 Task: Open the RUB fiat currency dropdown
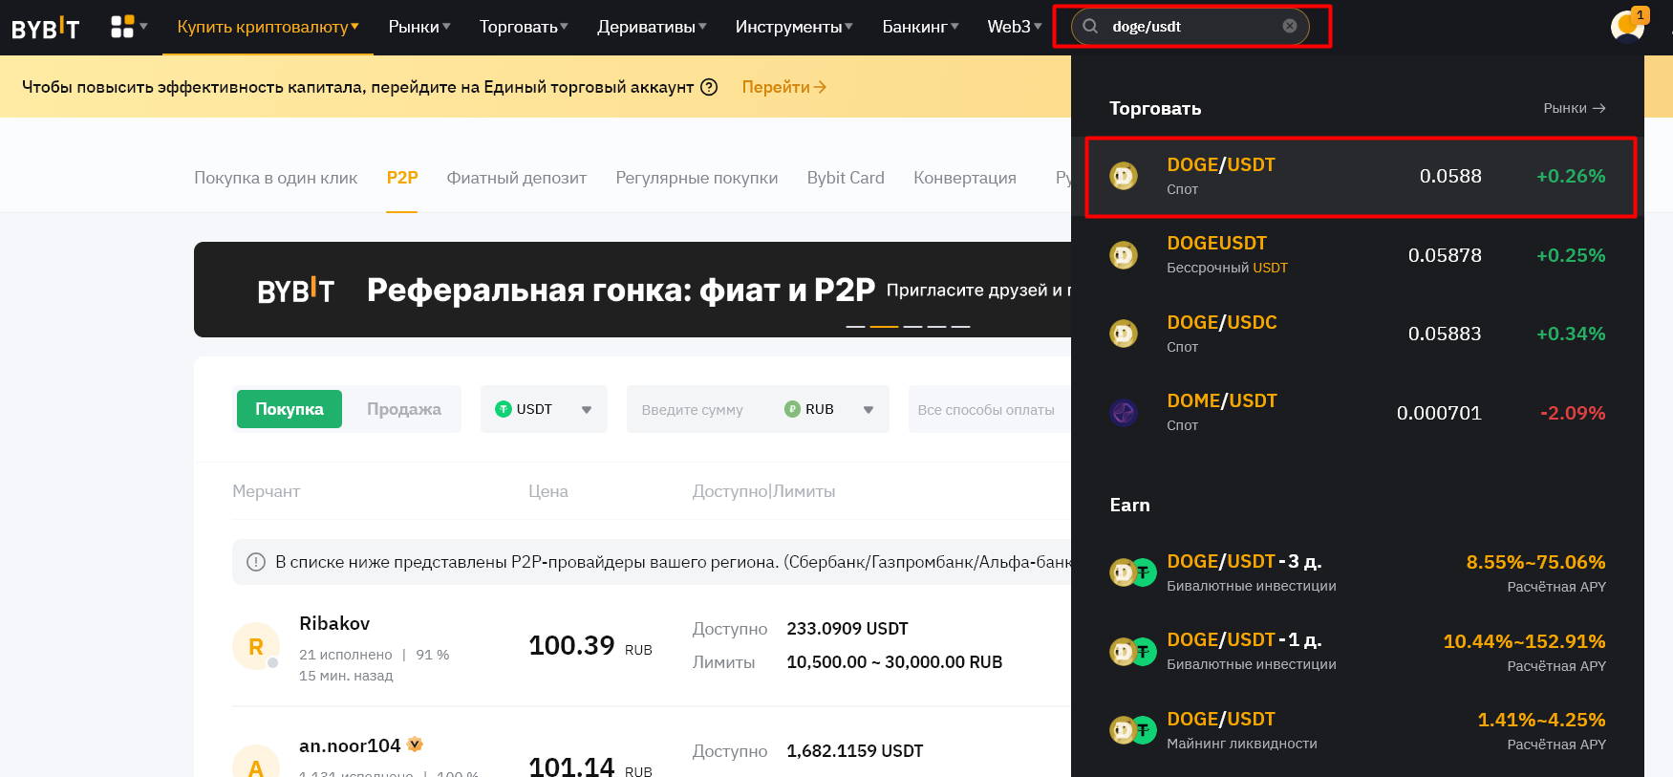coord(828,409)
